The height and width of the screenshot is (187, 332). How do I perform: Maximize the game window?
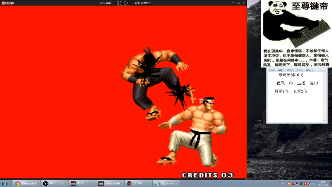click(x=239, y=3)
